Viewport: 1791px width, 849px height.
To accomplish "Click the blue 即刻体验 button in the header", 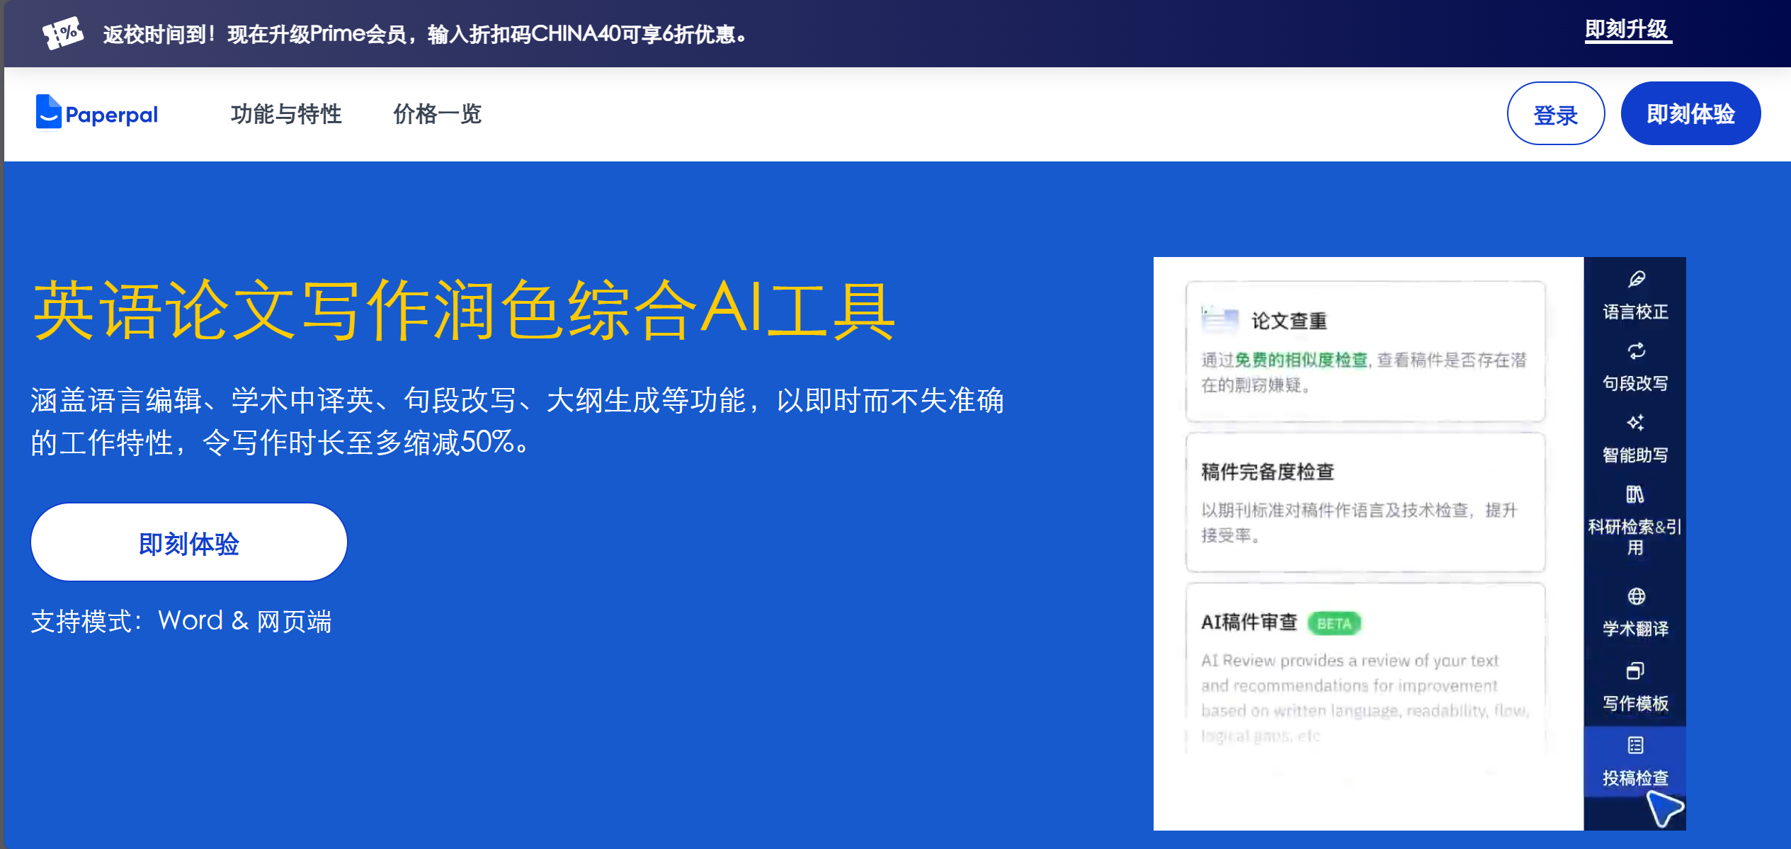I will 1690,113.
